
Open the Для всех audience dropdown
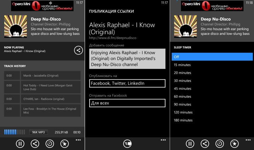click(127, 103)
